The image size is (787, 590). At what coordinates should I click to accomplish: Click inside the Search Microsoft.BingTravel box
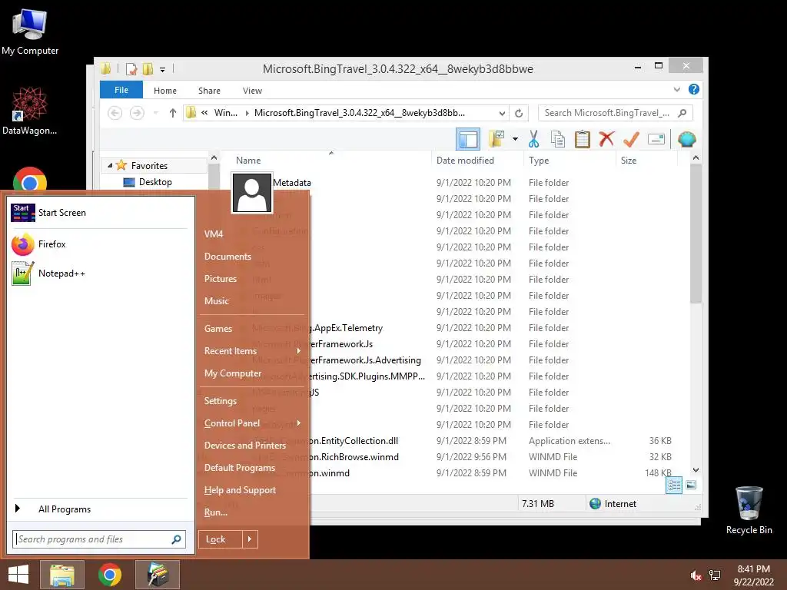[x=607, y=113]
